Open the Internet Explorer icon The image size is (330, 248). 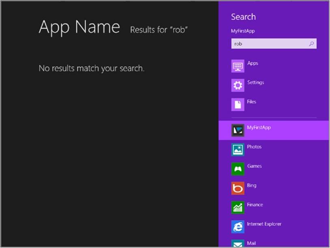pos(237,227)
